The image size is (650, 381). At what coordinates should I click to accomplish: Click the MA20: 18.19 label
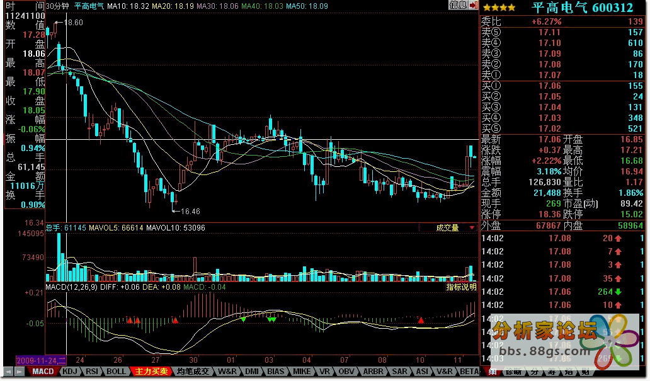point(173,6)
